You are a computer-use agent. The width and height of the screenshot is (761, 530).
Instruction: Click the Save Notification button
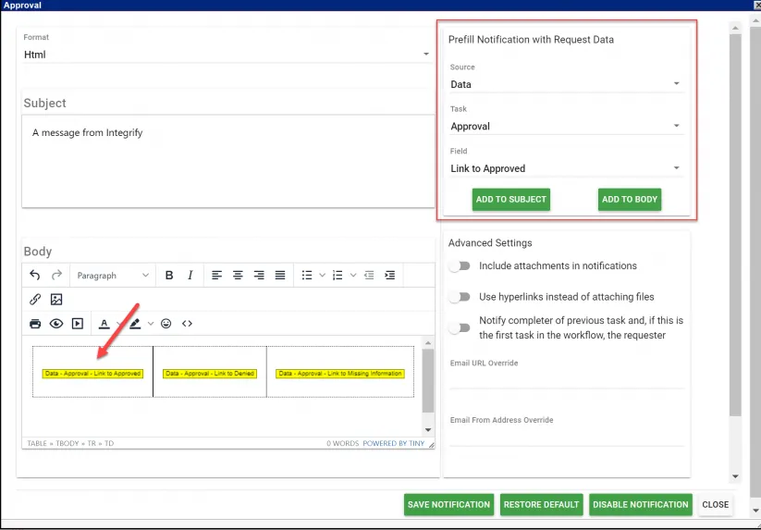448,504
